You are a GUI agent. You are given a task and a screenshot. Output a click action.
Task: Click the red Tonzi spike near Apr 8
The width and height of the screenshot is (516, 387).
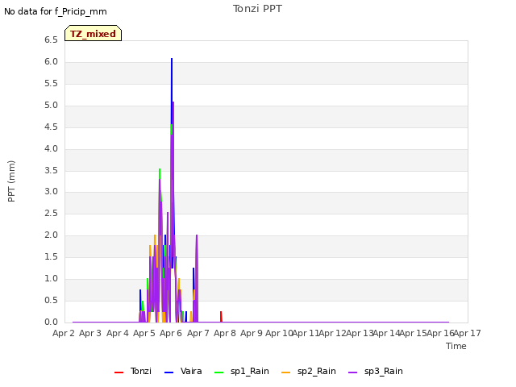(x=221, y=316)
